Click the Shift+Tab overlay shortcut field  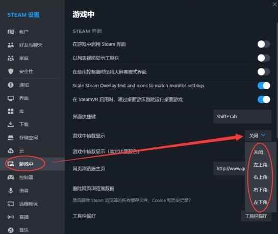[x=242, y=117]
